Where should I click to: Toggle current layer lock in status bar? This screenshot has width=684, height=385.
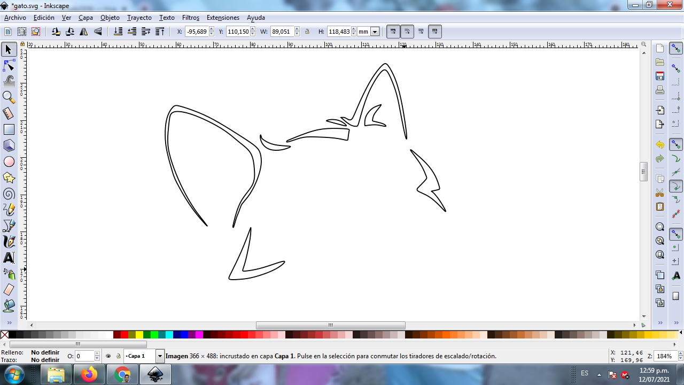click(x=118, y=356)
